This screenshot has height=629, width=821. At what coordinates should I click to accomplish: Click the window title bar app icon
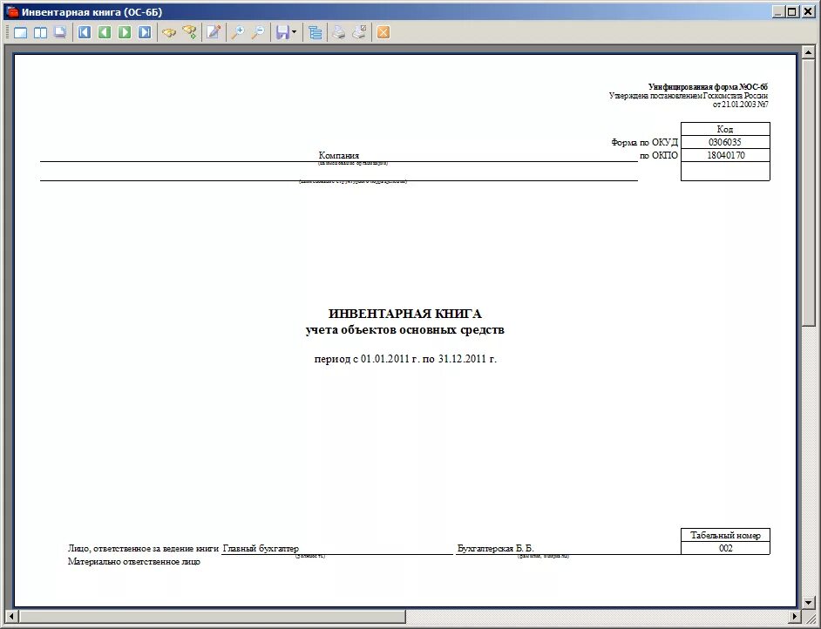tap(11, 11)
